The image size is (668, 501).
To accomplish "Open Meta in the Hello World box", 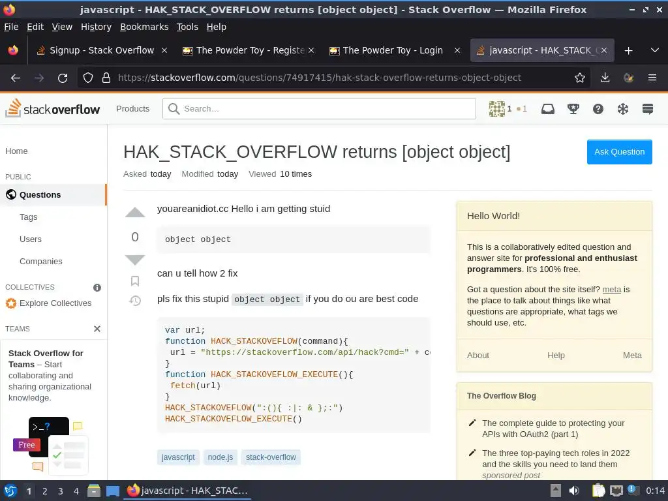I will pos(632,356).
